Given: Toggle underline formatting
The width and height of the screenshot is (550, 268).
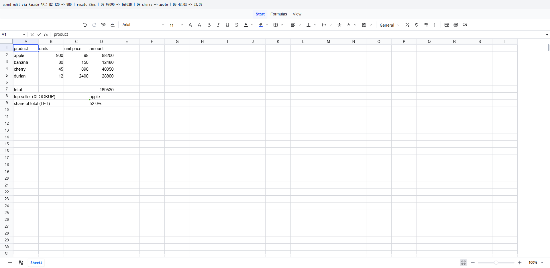Looking at the screenshot, I should (227, 25).
